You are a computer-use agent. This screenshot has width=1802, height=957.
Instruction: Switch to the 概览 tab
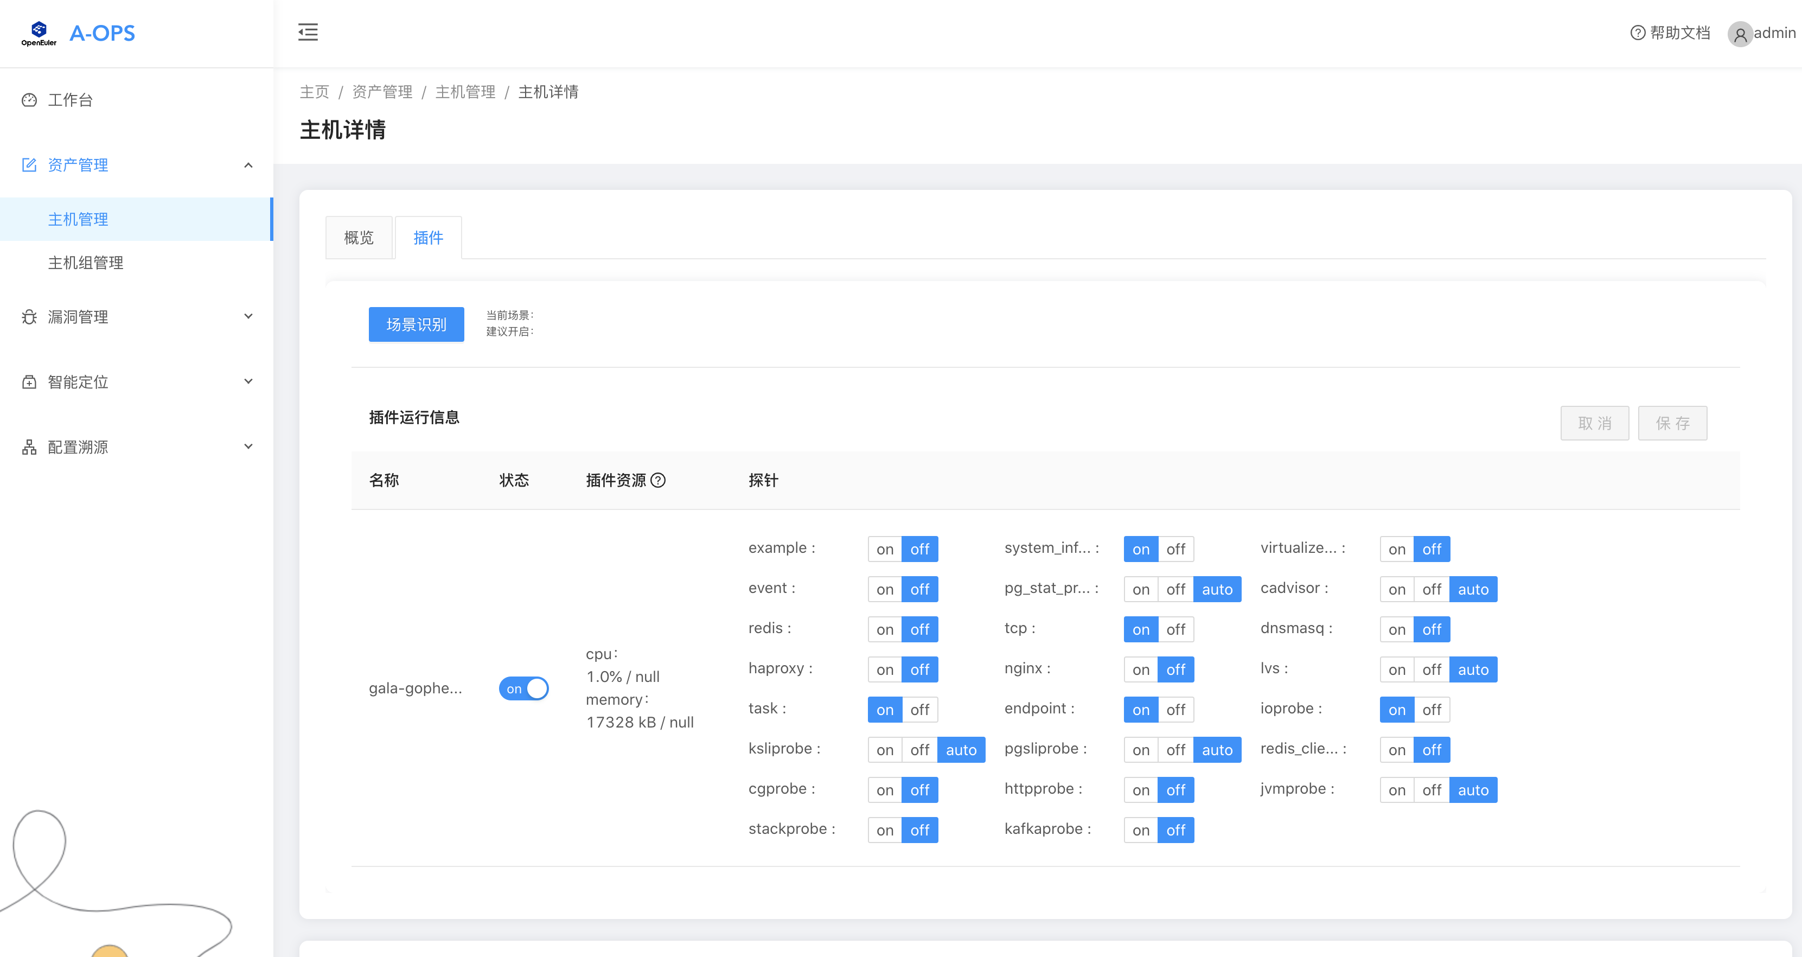(x=359, y=238)
